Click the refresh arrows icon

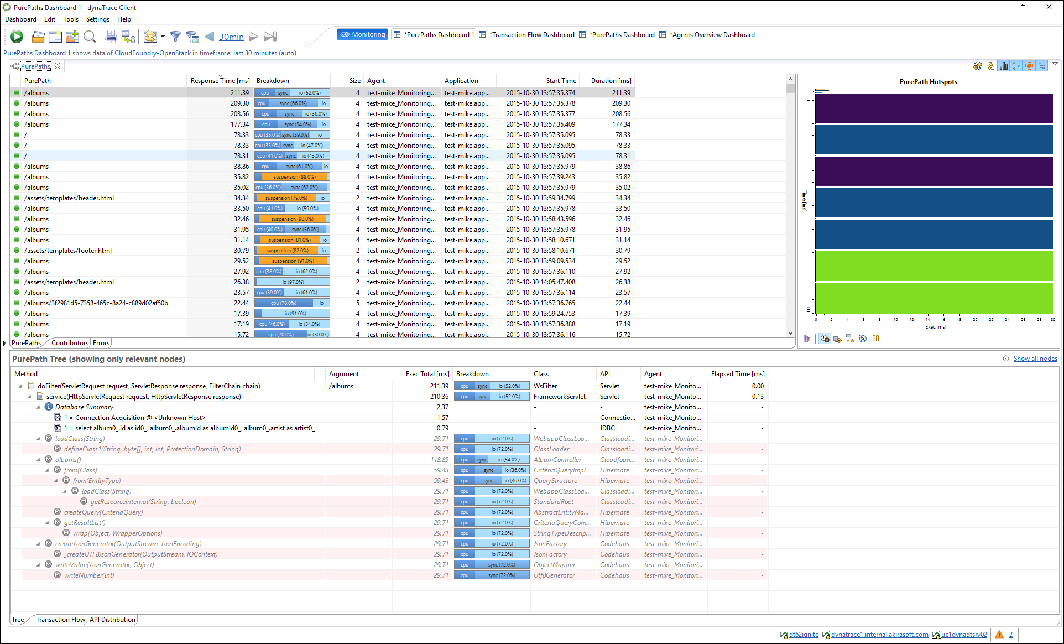[x=150, y=37]
